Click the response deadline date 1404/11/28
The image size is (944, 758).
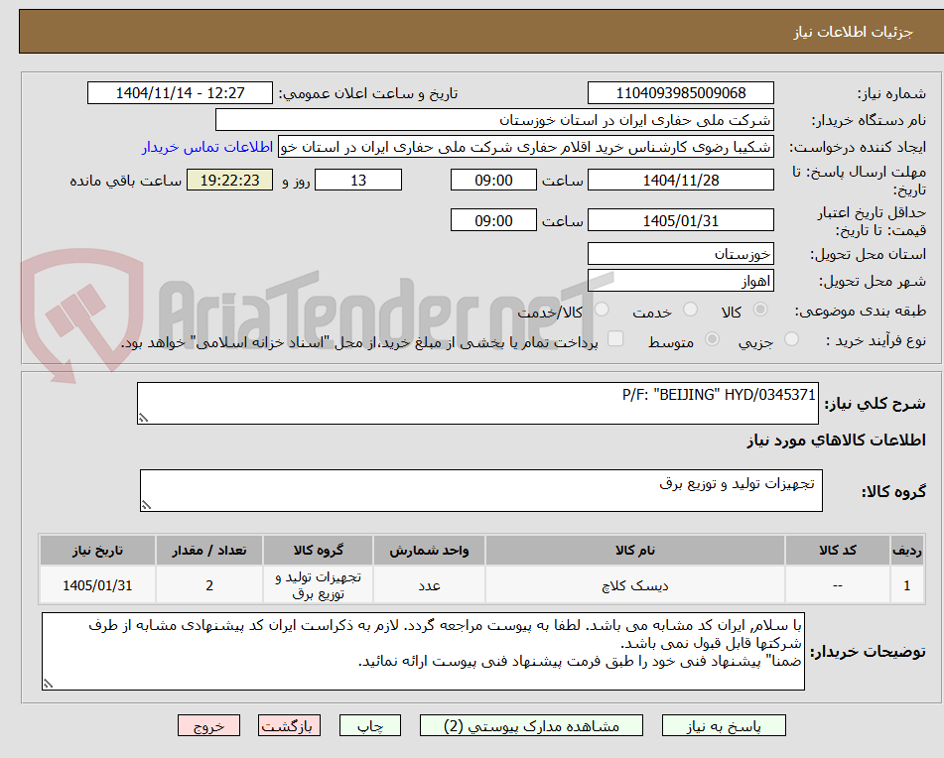tap(681, 180)
